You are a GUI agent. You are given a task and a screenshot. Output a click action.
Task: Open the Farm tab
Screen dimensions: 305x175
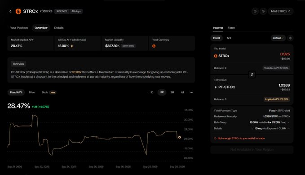click(x=231, y=28)
